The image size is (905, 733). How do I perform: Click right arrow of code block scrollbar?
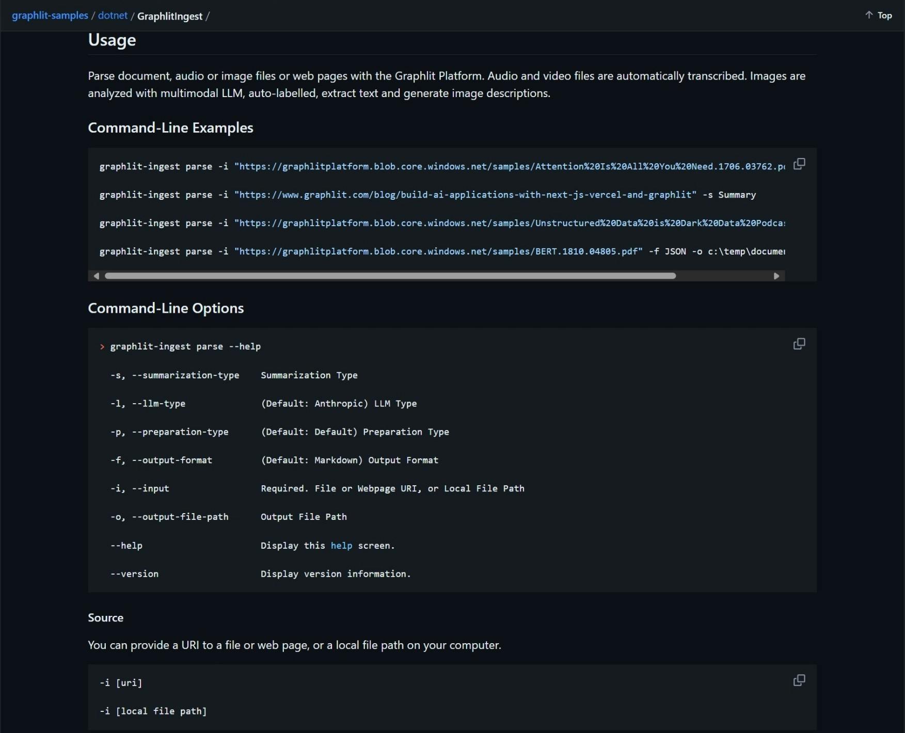[776, 276]
